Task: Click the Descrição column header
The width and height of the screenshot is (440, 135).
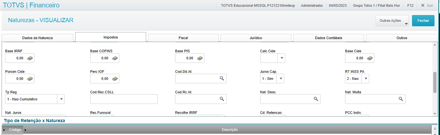Action: [229, 130]
